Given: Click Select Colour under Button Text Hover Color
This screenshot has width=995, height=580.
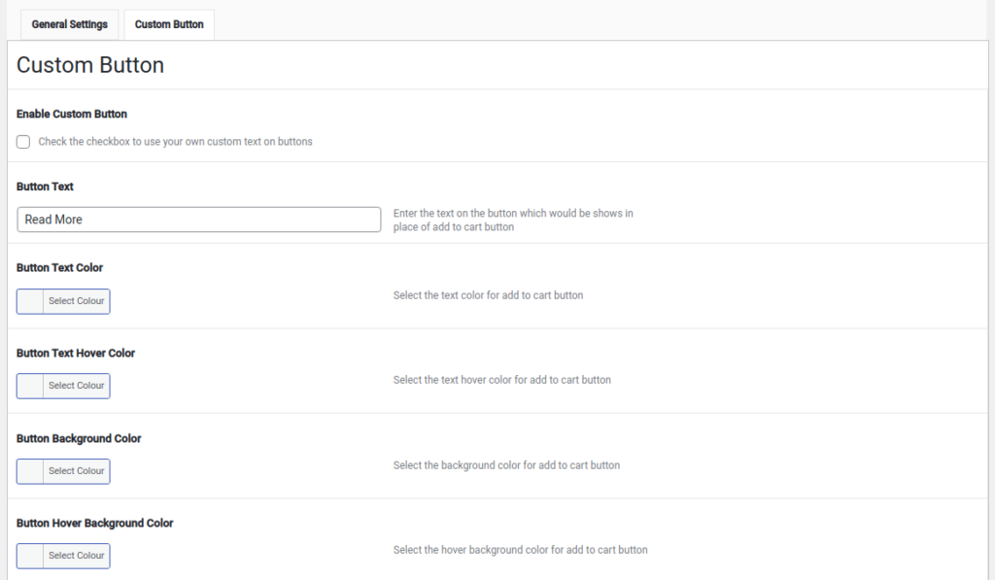Looking at the screenshot, I should (x=76, y=386).
